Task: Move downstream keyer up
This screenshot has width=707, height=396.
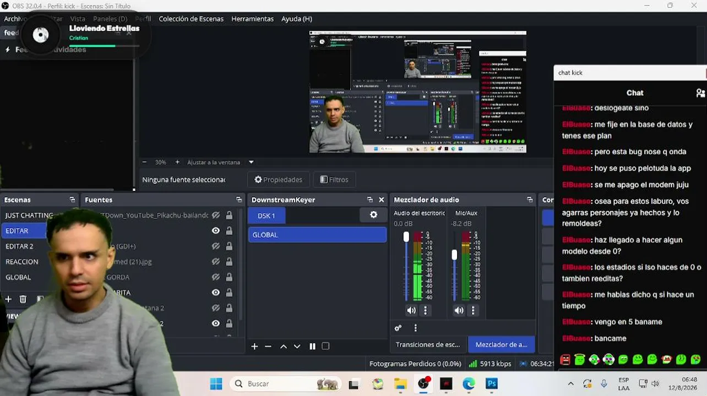Action: 284,346
